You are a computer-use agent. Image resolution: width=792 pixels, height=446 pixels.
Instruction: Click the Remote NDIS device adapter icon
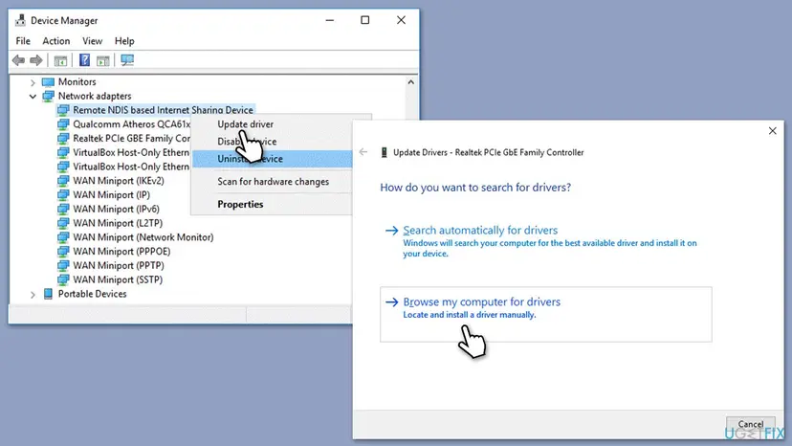coord(63,110)
